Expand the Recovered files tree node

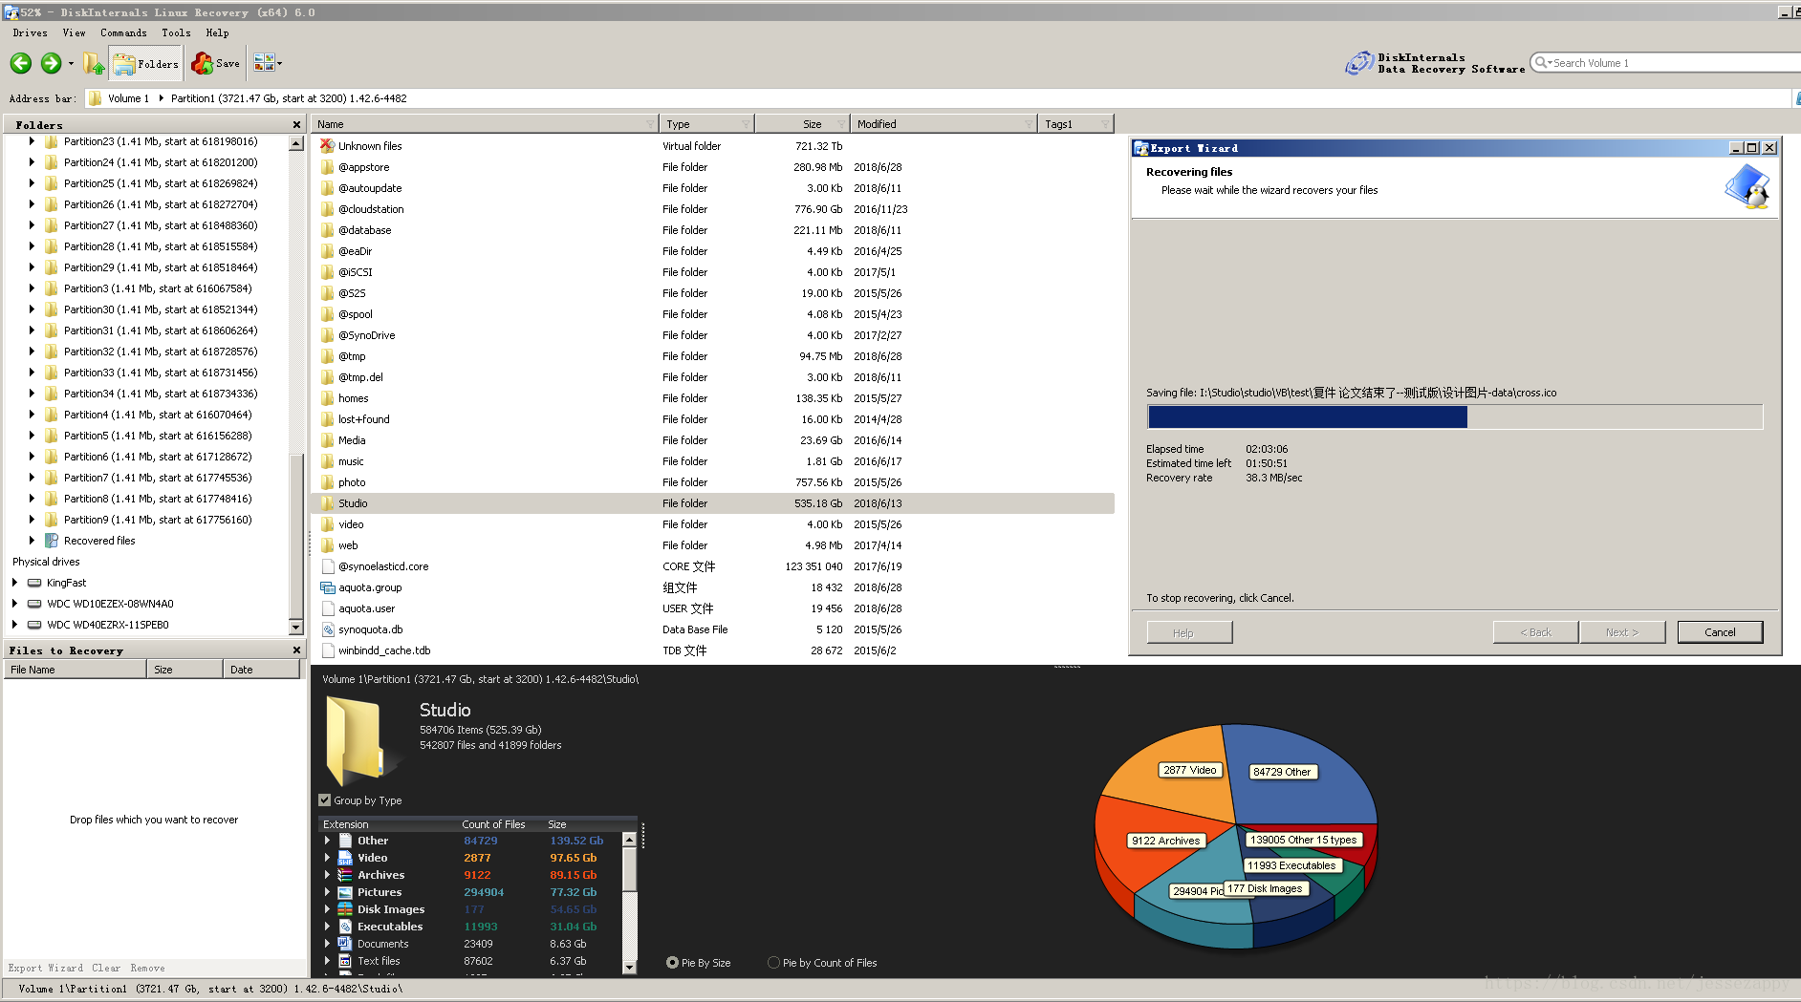pyautogui.click(x=32, y=541)
